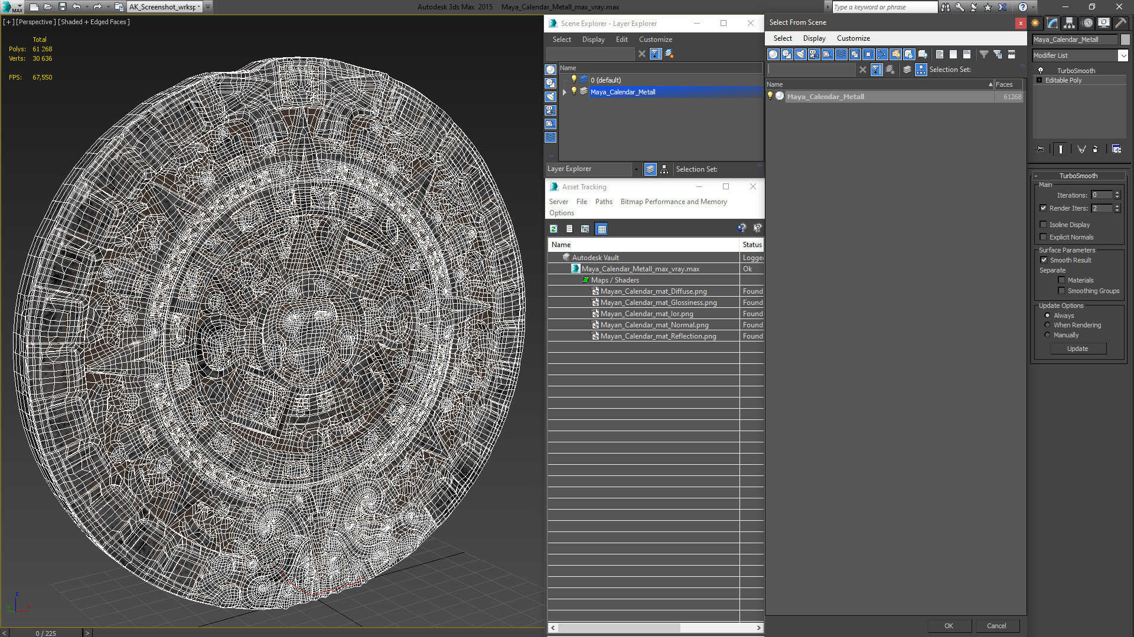Click Pin Stack icon below modifier stack
The image size is (1134, 637).
click(x=1040, y=149)
